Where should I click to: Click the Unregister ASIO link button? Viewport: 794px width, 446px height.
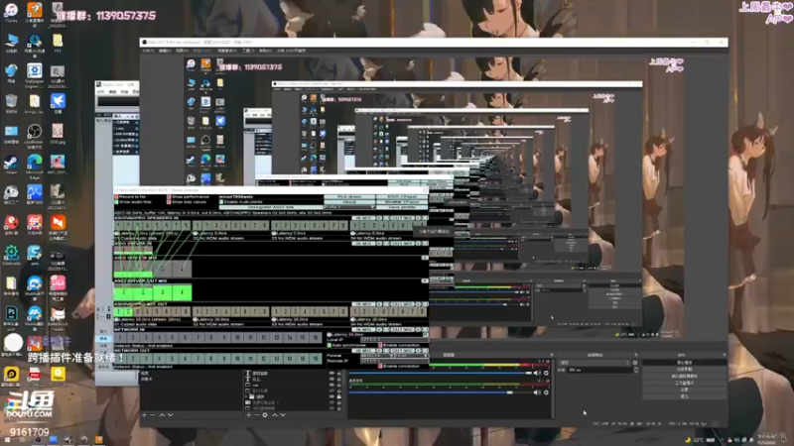click(271, 207)
